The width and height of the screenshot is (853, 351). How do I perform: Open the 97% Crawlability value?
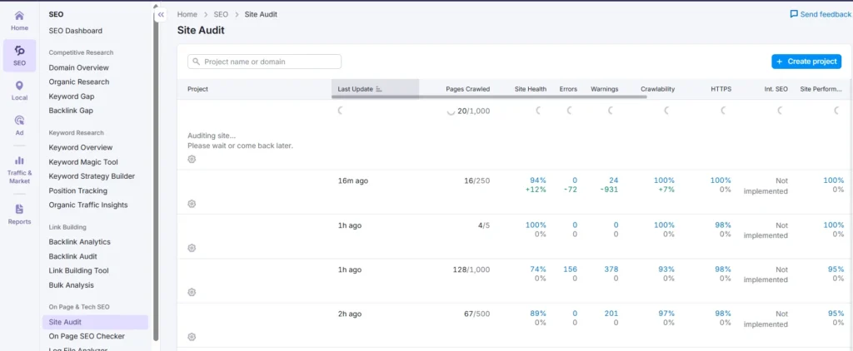(x=666, y=314)
